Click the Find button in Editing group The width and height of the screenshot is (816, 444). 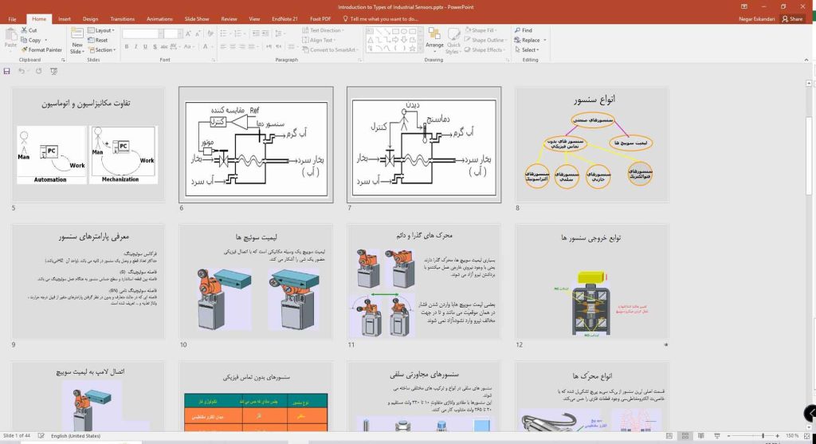[524, 30]
